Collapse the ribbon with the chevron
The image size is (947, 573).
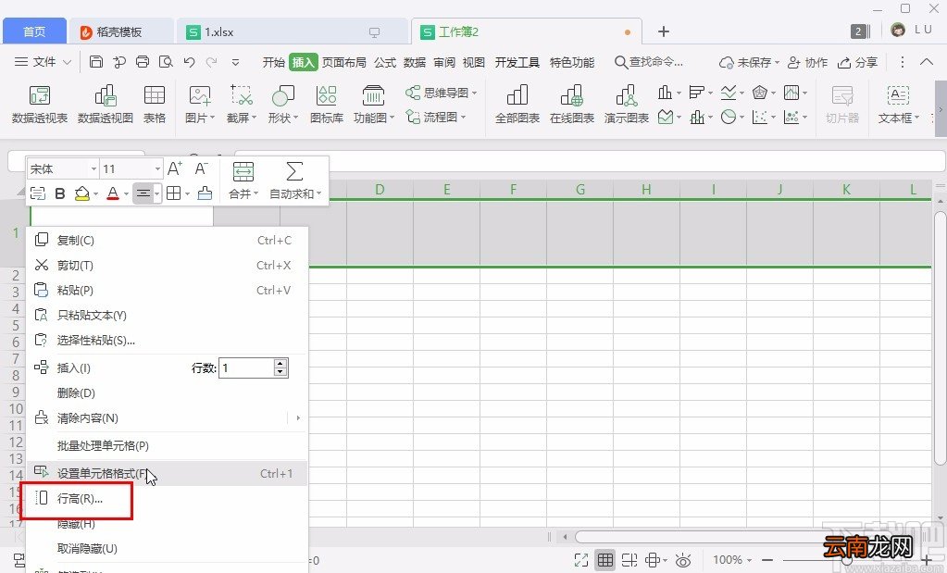(927, 62)
